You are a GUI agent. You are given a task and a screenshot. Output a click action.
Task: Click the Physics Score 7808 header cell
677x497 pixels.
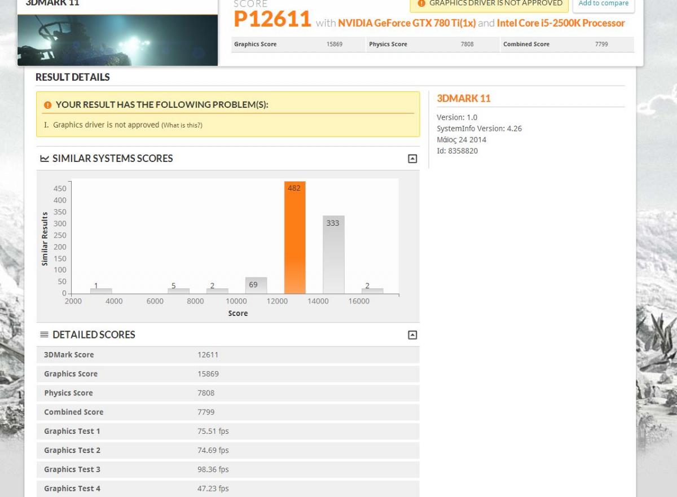click(x=433, y=45)
